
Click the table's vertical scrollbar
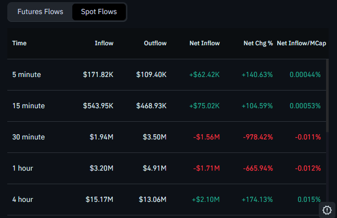pos(327,96)
